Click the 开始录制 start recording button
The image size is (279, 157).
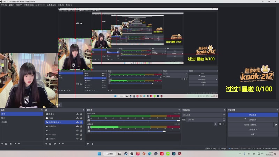click(x=252, y=120)
